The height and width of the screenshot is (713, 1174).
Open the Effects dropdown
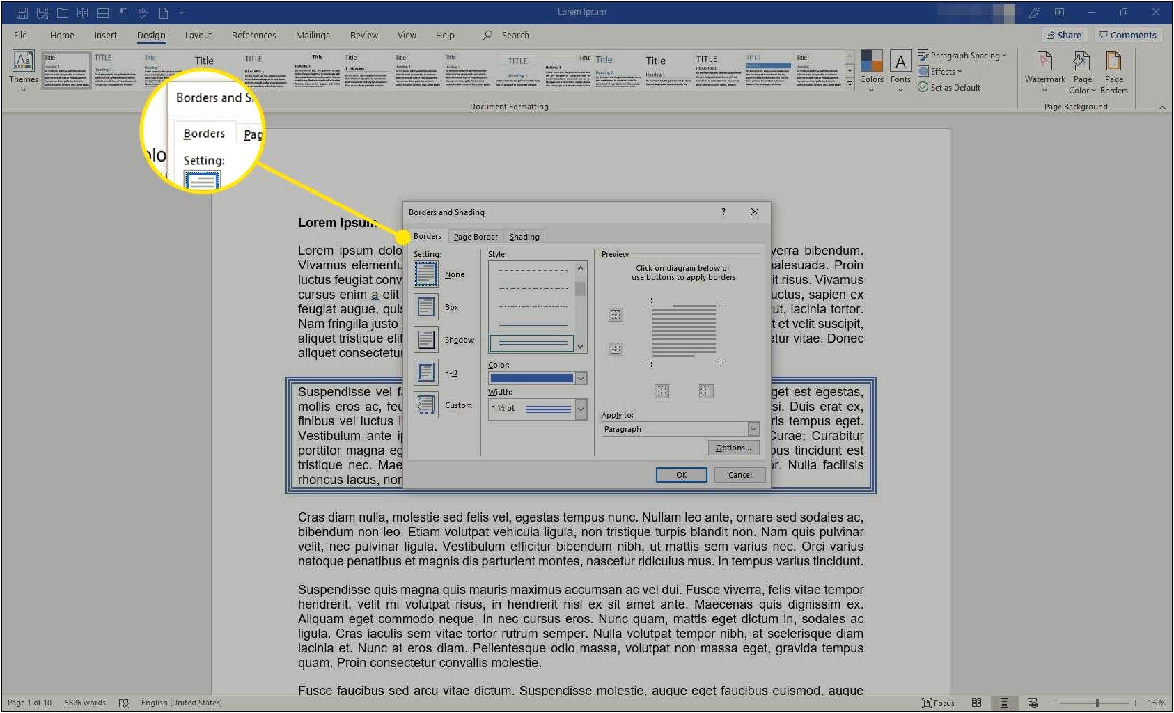tap(940, 72)
